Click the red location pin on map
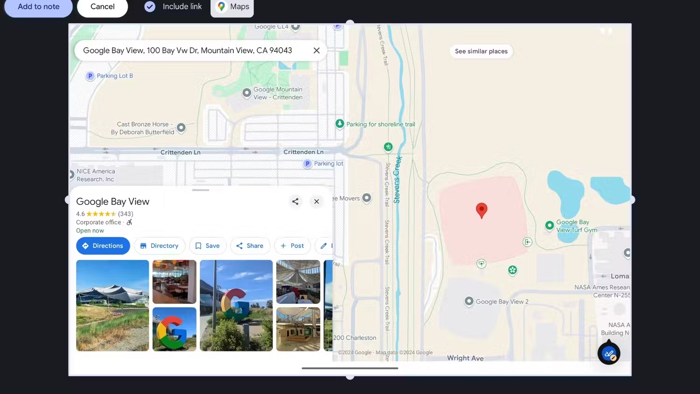Screen dimensions: 700x394 pyautogui.click(x=481, y=210)
